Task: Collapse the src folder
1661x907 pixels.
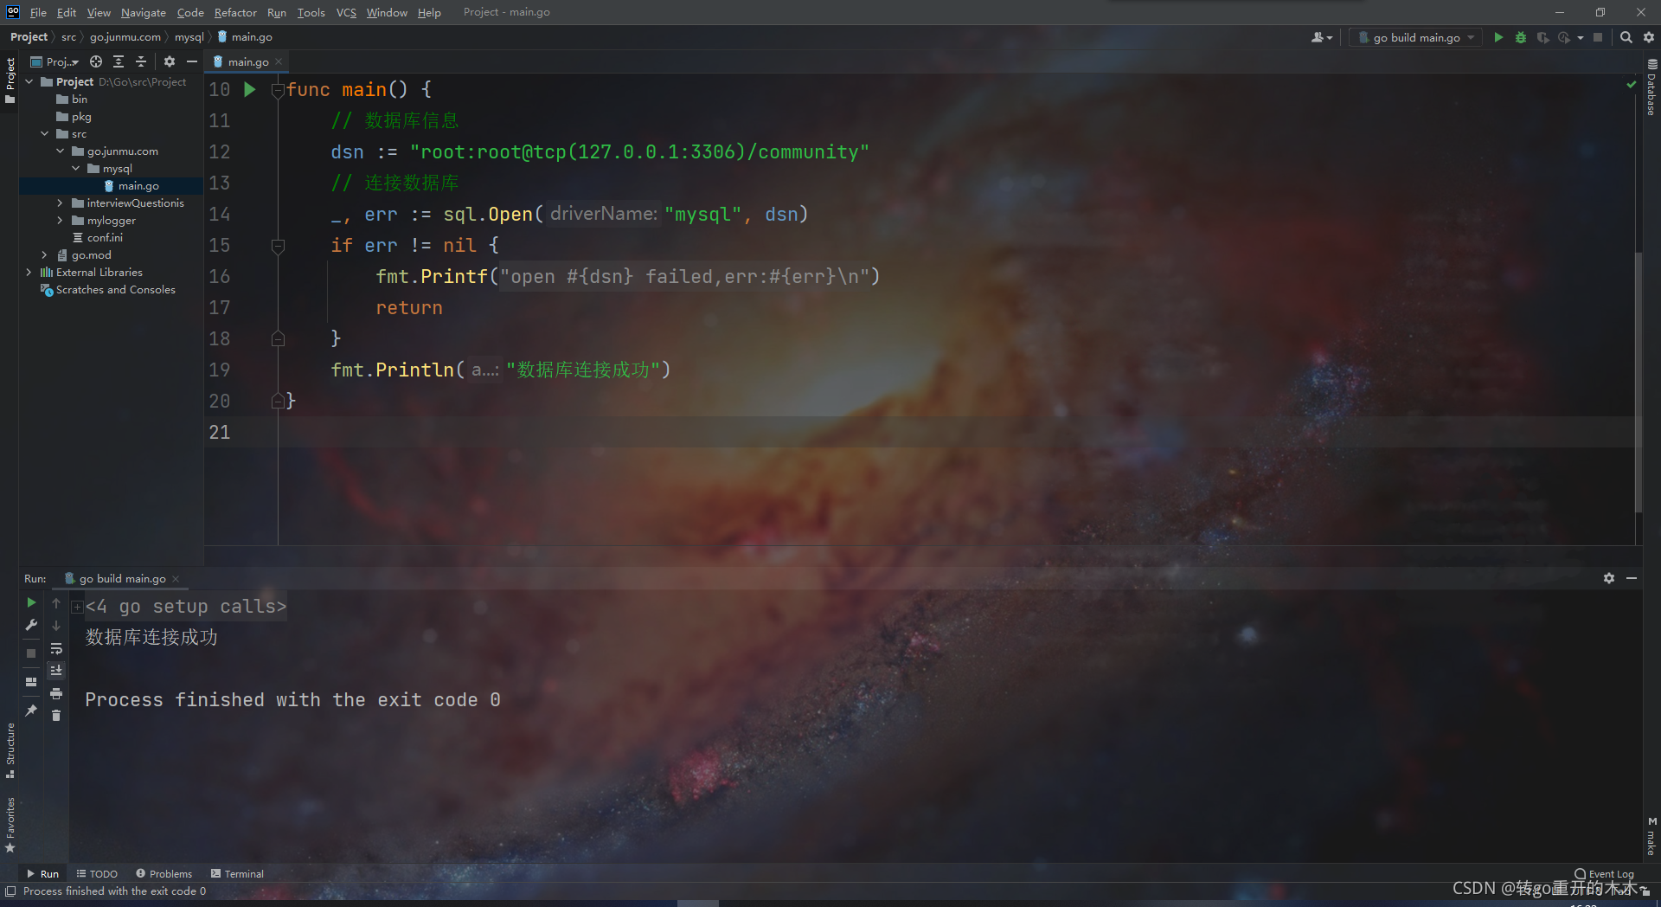Action: (x=45, y=133)
